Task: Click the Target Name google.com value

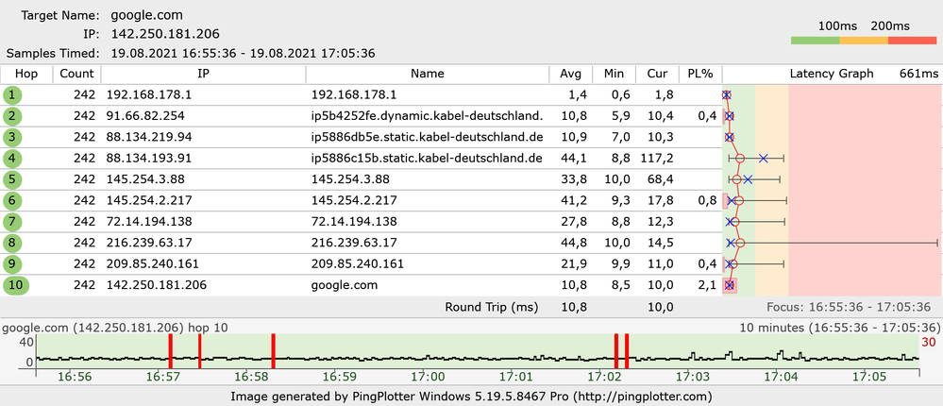Action: (x=147, y=16)
